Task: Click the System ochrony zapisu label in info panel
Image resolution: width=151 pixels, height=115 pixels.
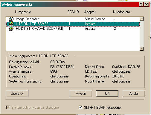Action: coord(25,81)
